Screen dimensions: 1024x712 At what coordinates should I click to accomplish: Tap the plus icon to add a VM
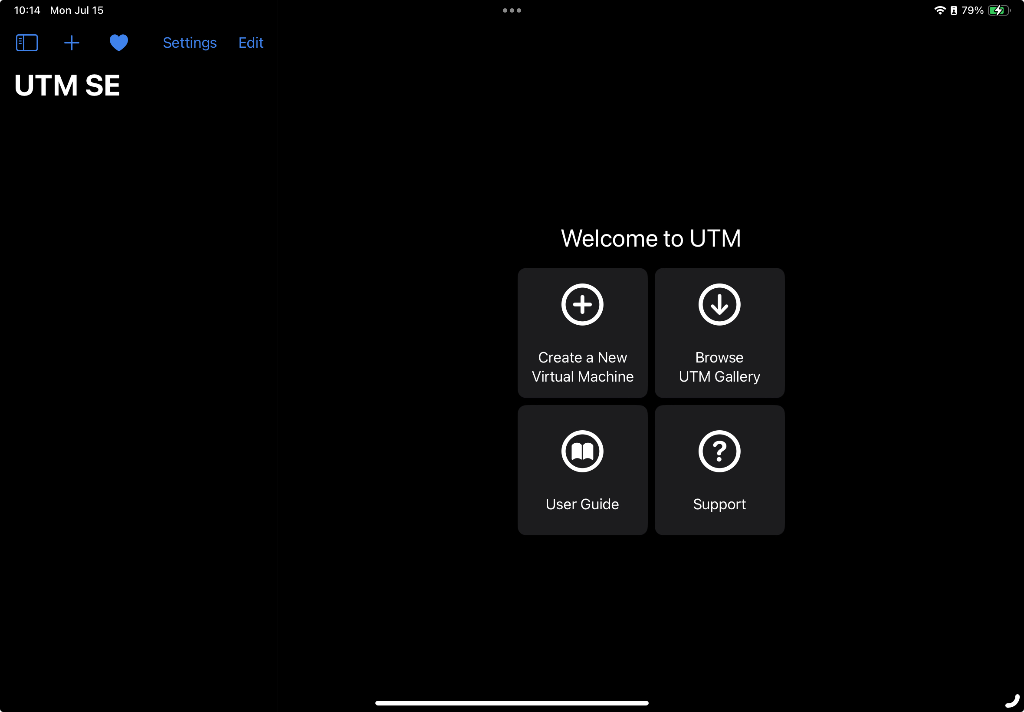pos(71,43)
